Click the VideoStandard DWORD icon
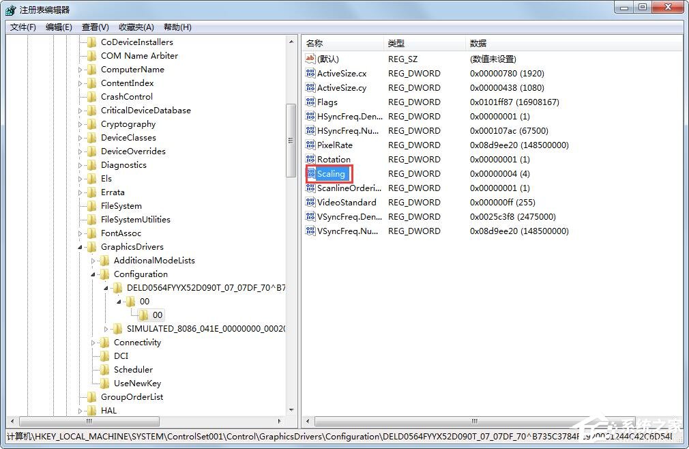This screenshot has width=689, height=449. click(x=310, y=202)
